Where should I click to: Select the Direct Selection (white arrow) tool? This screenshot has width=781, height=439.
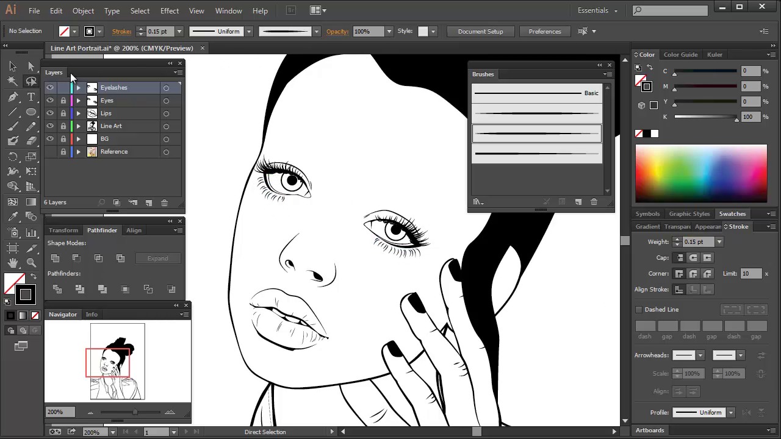31,66
